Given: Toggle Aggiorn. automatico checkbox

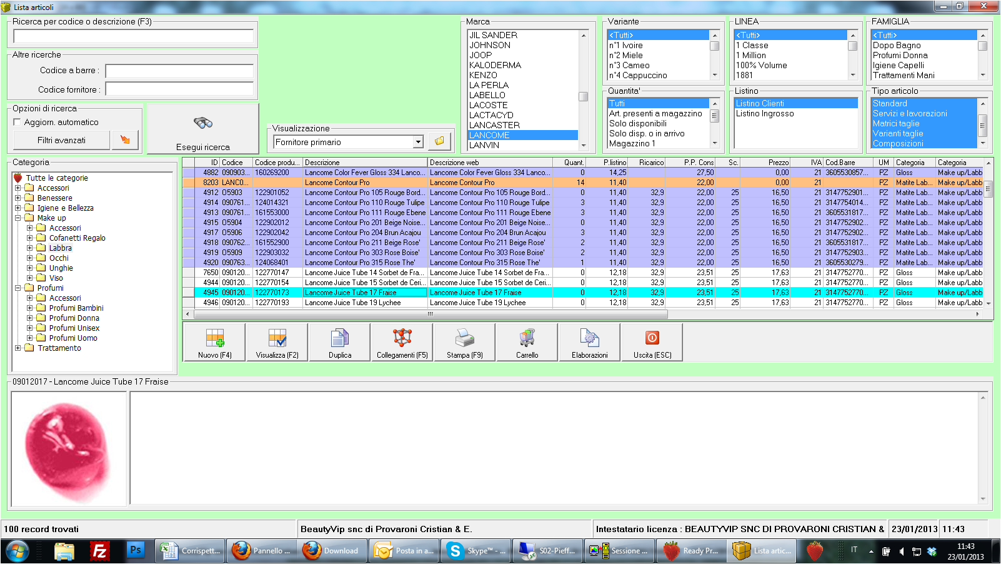Looking at the screenshot, I should pos(17,122).
